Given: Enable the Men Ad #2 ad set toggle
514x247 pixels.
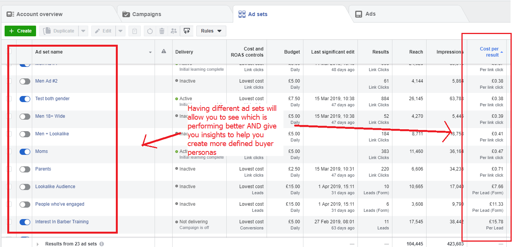Looking at the screenshot, I should pyautogui.click(x=25, y=81).
